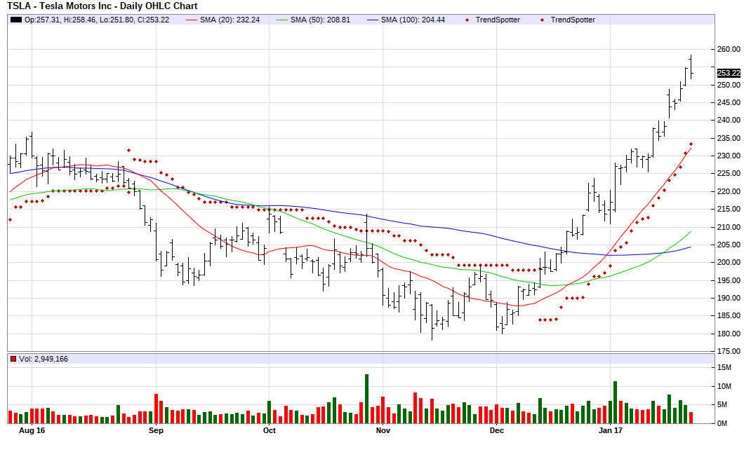Click the 210.00 price axis label
744x452 pixels.
click(729, 227)
